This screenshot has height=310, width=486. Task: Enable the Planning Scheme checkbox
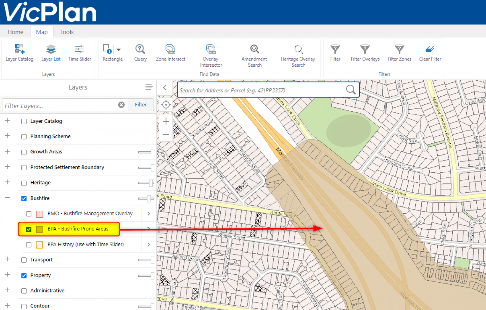coord(24,137)
